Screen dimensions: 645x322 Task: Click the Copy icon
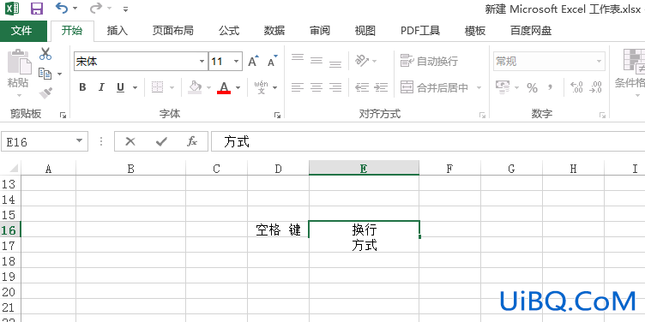[45, 74]
